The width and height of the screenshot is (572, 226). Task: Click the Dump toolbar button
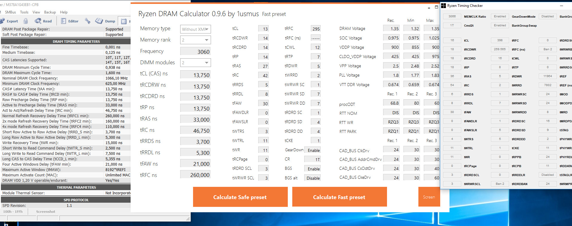pos(105,21)
